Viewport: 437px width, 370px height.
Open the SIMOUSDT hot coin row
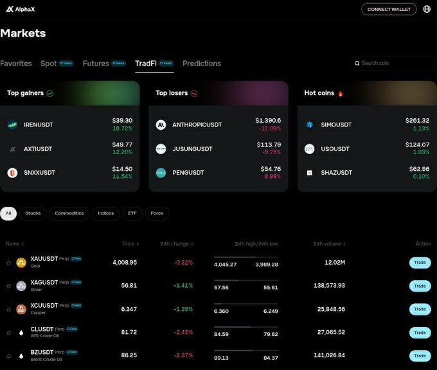tap(367, 125)
